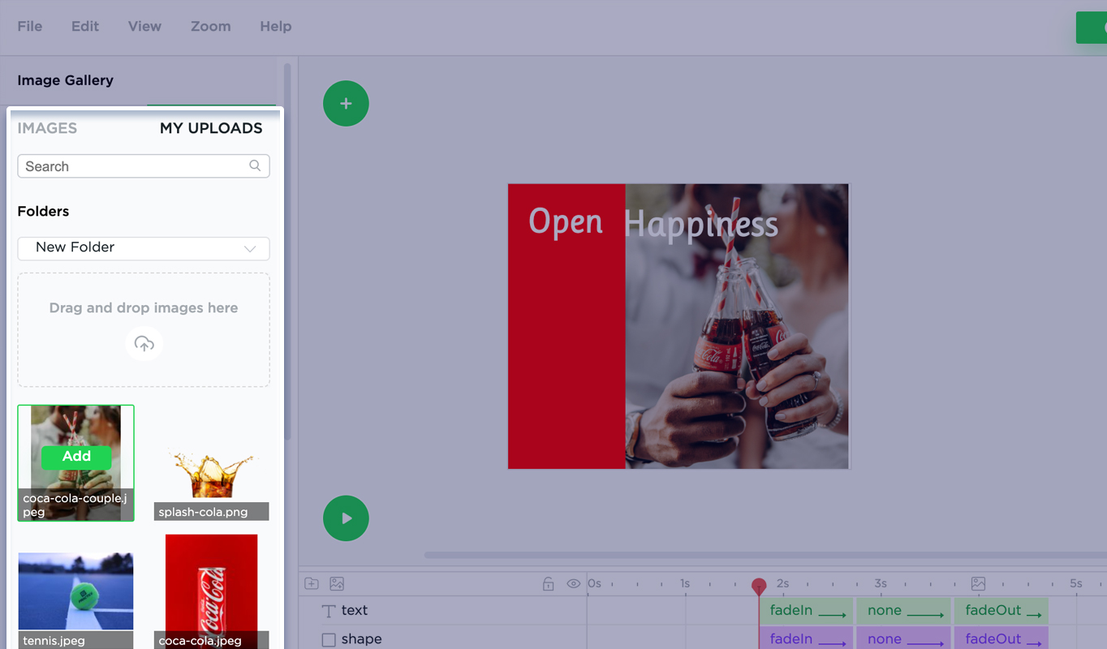Click the Image Gallery heading
Viewport: 1107px width, 649px height.
(65, 80)
